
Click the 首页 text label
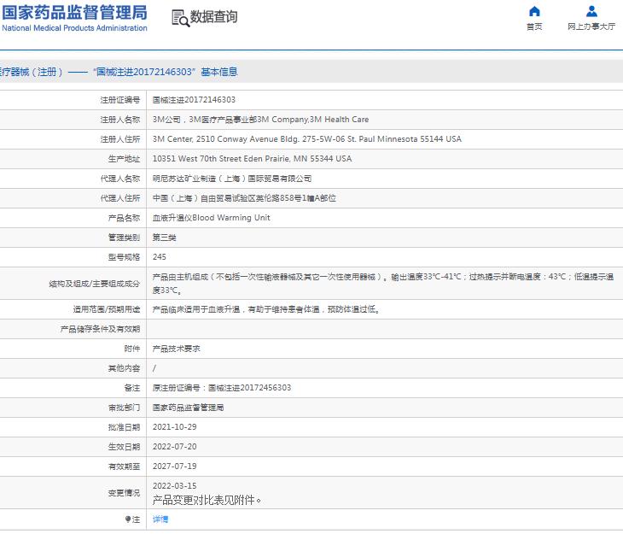[x=534, y=27]
